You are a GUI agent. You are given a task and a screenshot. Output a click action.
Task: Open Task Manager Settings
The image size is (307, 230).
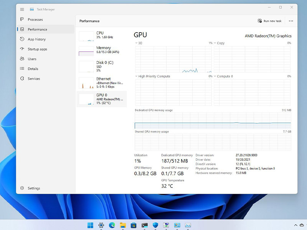[34, 188]
